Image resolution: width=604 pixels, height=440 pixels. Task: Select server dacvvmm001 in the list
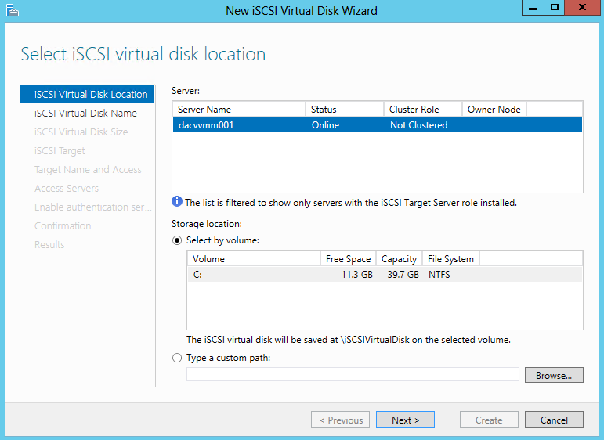click(378, 125)
